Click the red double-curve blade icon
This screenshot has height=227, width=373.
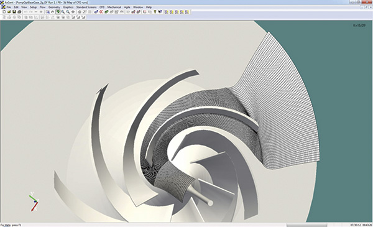(x=101, y=12)
